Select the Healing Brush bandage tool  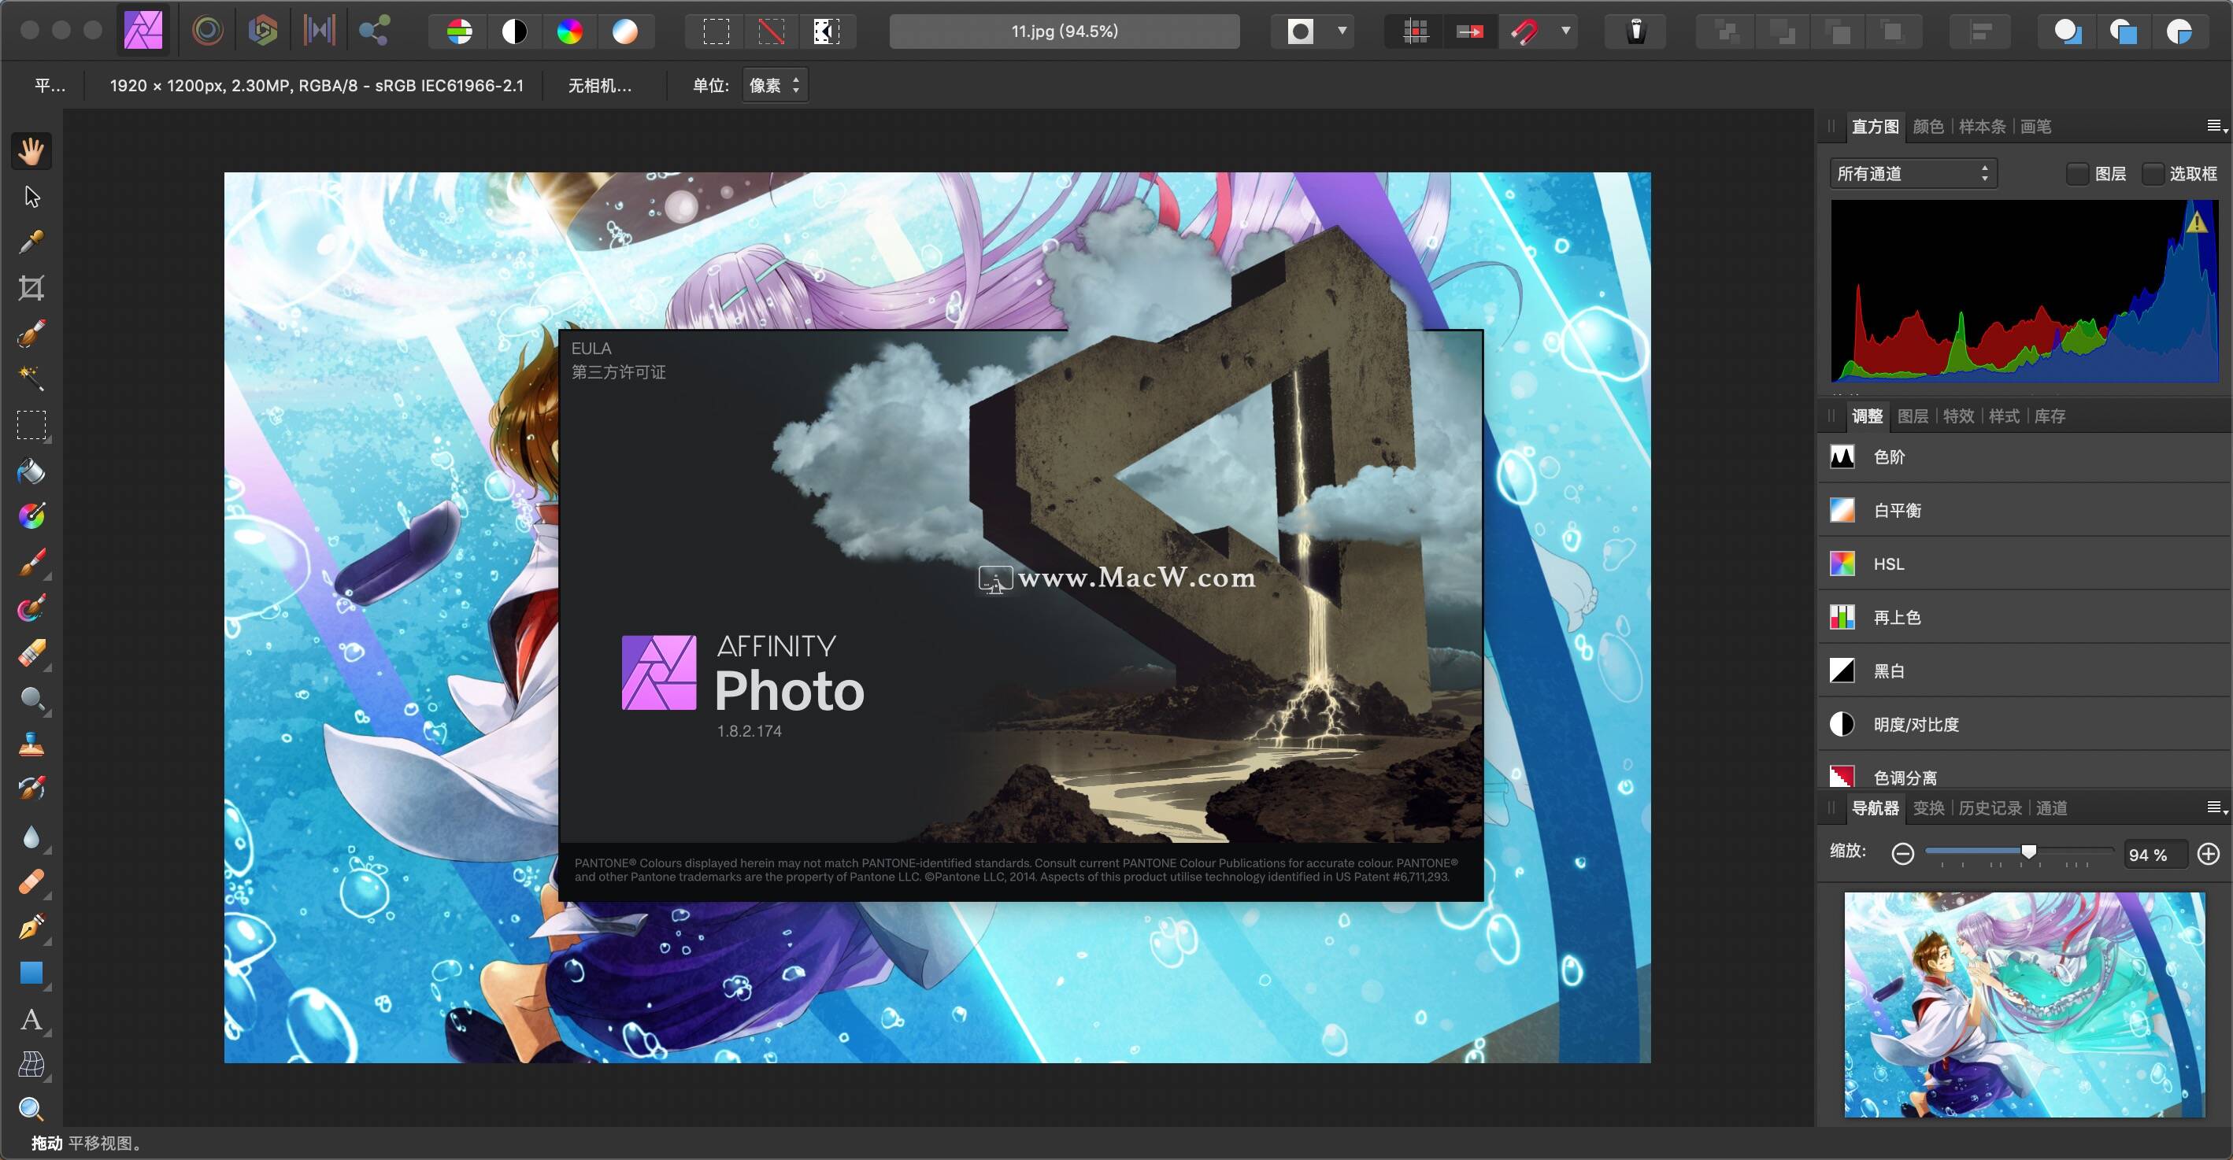click(31, 882)
